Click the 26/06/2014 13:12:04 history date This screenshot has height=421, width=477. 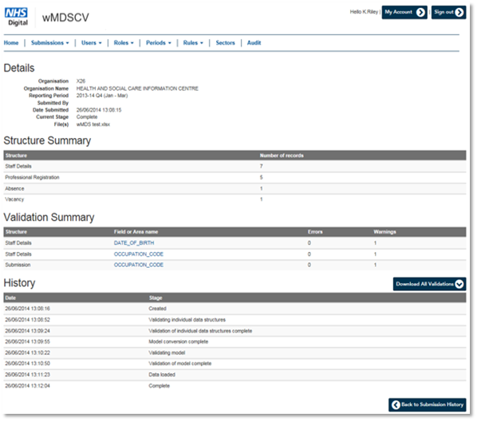(27, 386)
